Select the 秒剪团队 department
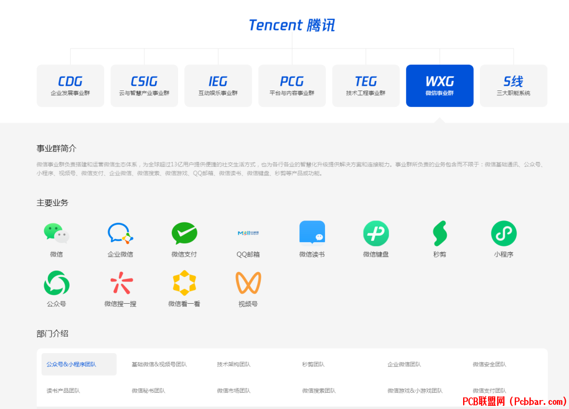Image resolution: width=569 pixels, height=409 pixels. [x=313, y=364]
